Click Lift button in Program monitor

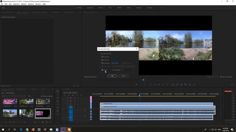click(173, 85)
